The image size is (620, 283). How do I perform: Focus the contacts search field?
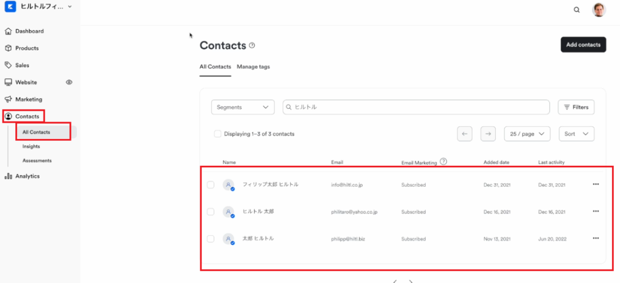[x=416, y=107]
